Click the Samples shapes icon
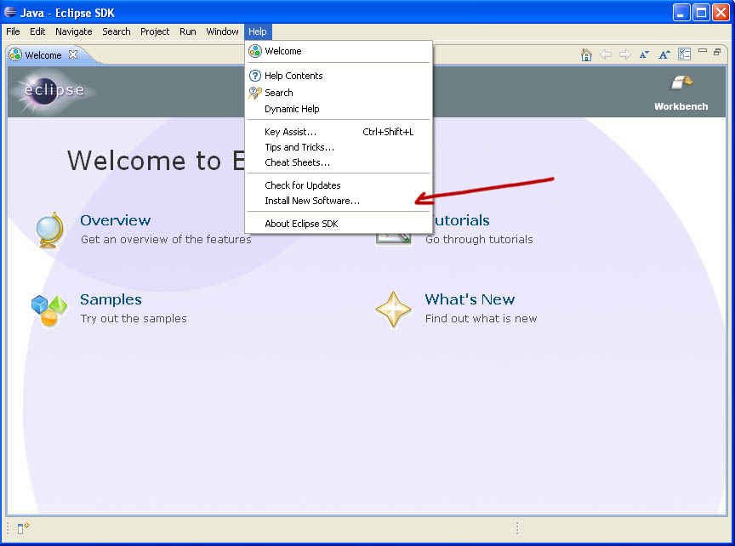Image resolution: width=735 pixels, height=546 pixels. tap(48, 309)
